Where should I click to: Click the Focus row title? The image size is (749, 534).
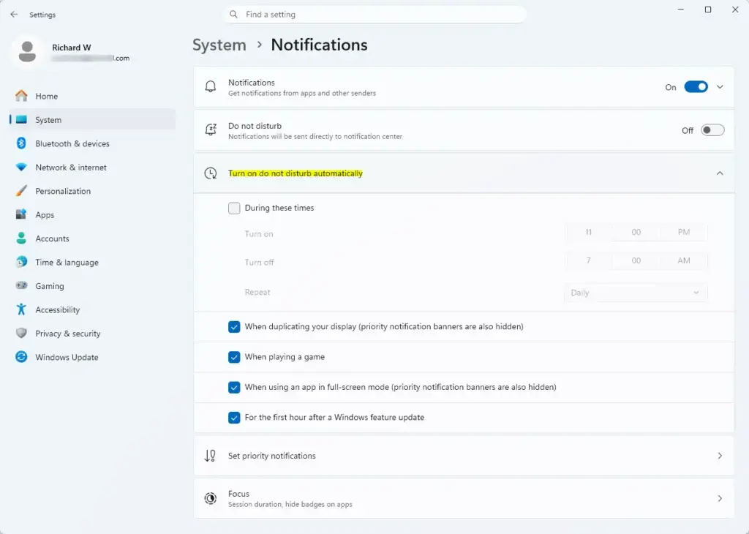(239, 493)
